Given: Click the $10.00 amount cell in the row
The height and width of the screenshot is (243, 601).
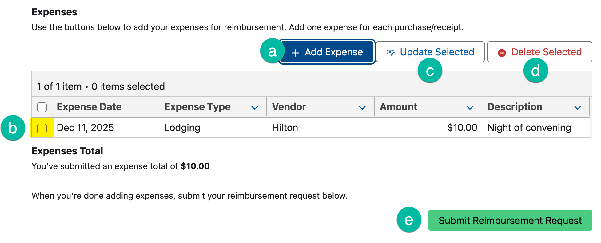Looking at the screenshot, I should pos(462,128).
